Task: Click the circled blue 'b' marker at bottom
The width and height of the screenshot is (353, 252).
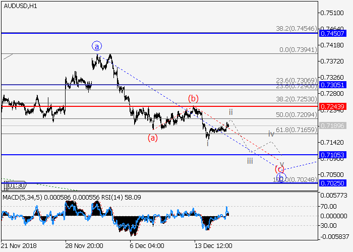Action: 281,177
